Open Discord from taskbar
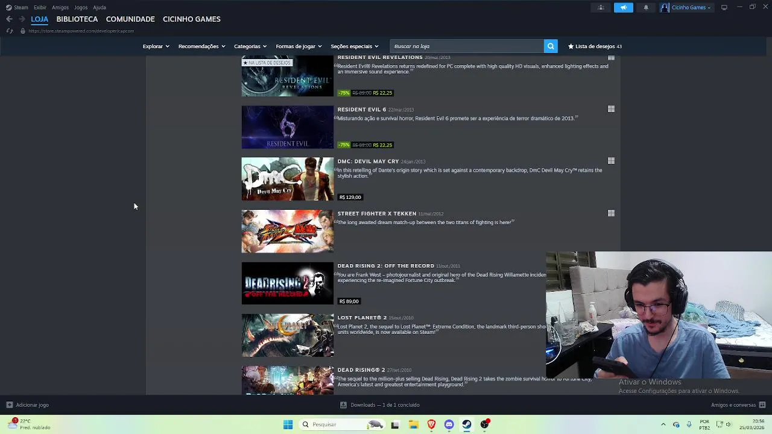Image resolution: width=772 pixels, height=434 pixels. pyautogui.click(x=449, y=424)
